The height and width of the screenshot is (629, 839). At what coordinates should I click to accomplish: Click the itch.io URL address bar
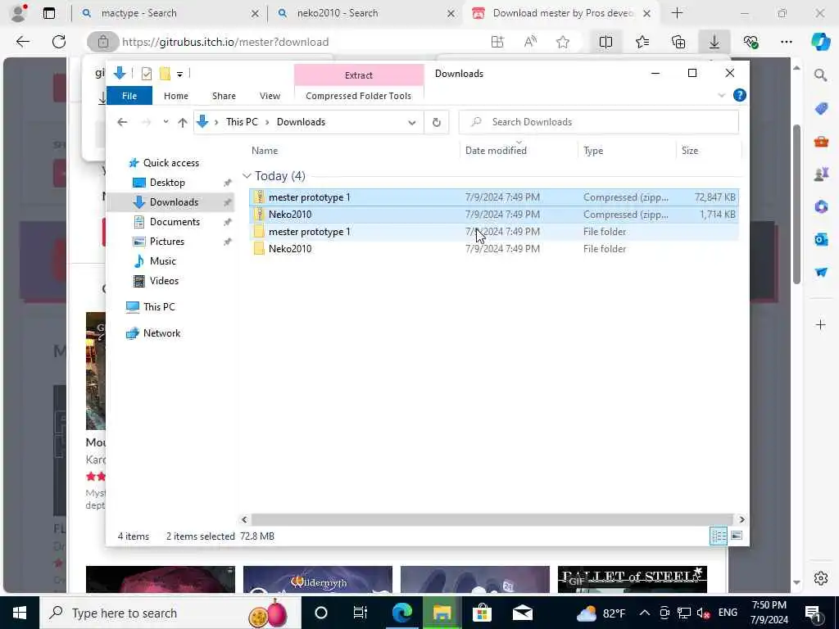click(224, 43)
